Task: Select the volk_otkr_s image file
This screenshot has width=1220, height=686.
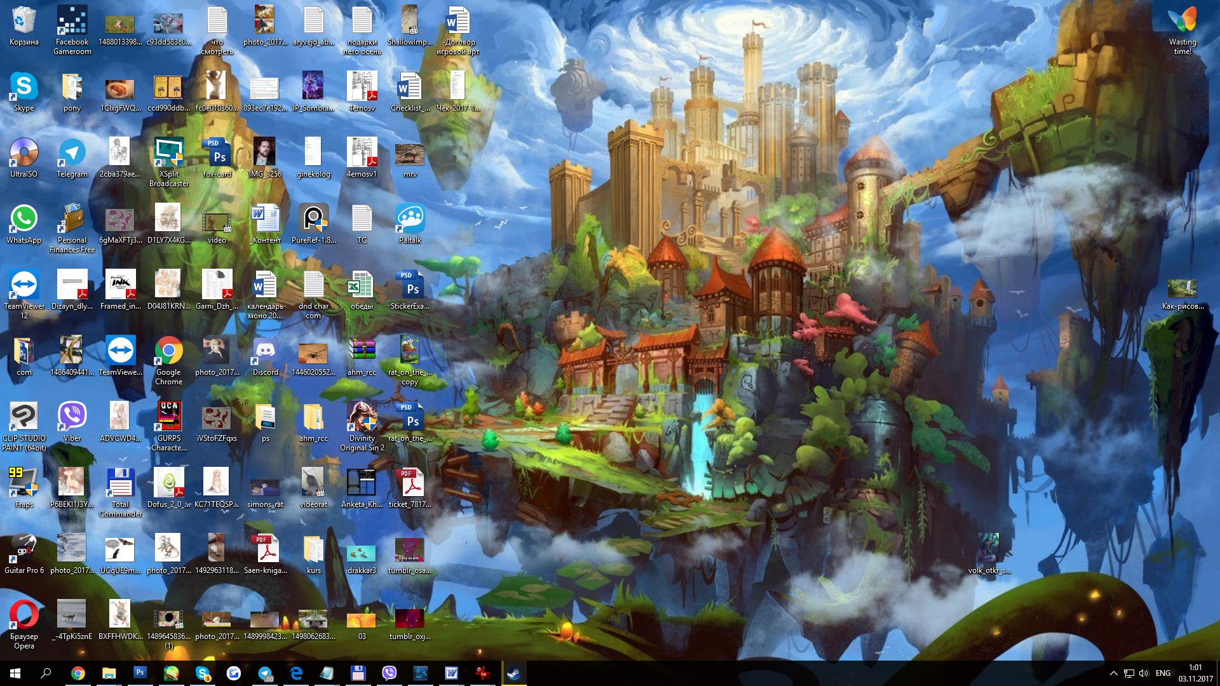Action: pyautogui.click(x=989, y=555)
